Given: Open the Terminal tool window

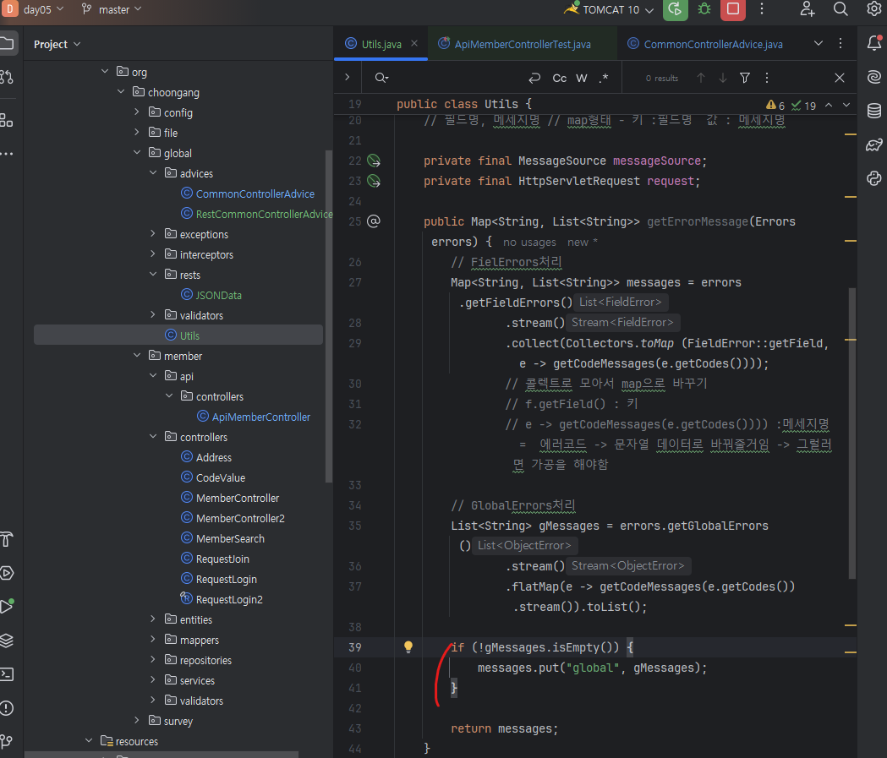Looking at the screenshot, I should (x=7, y=674).
